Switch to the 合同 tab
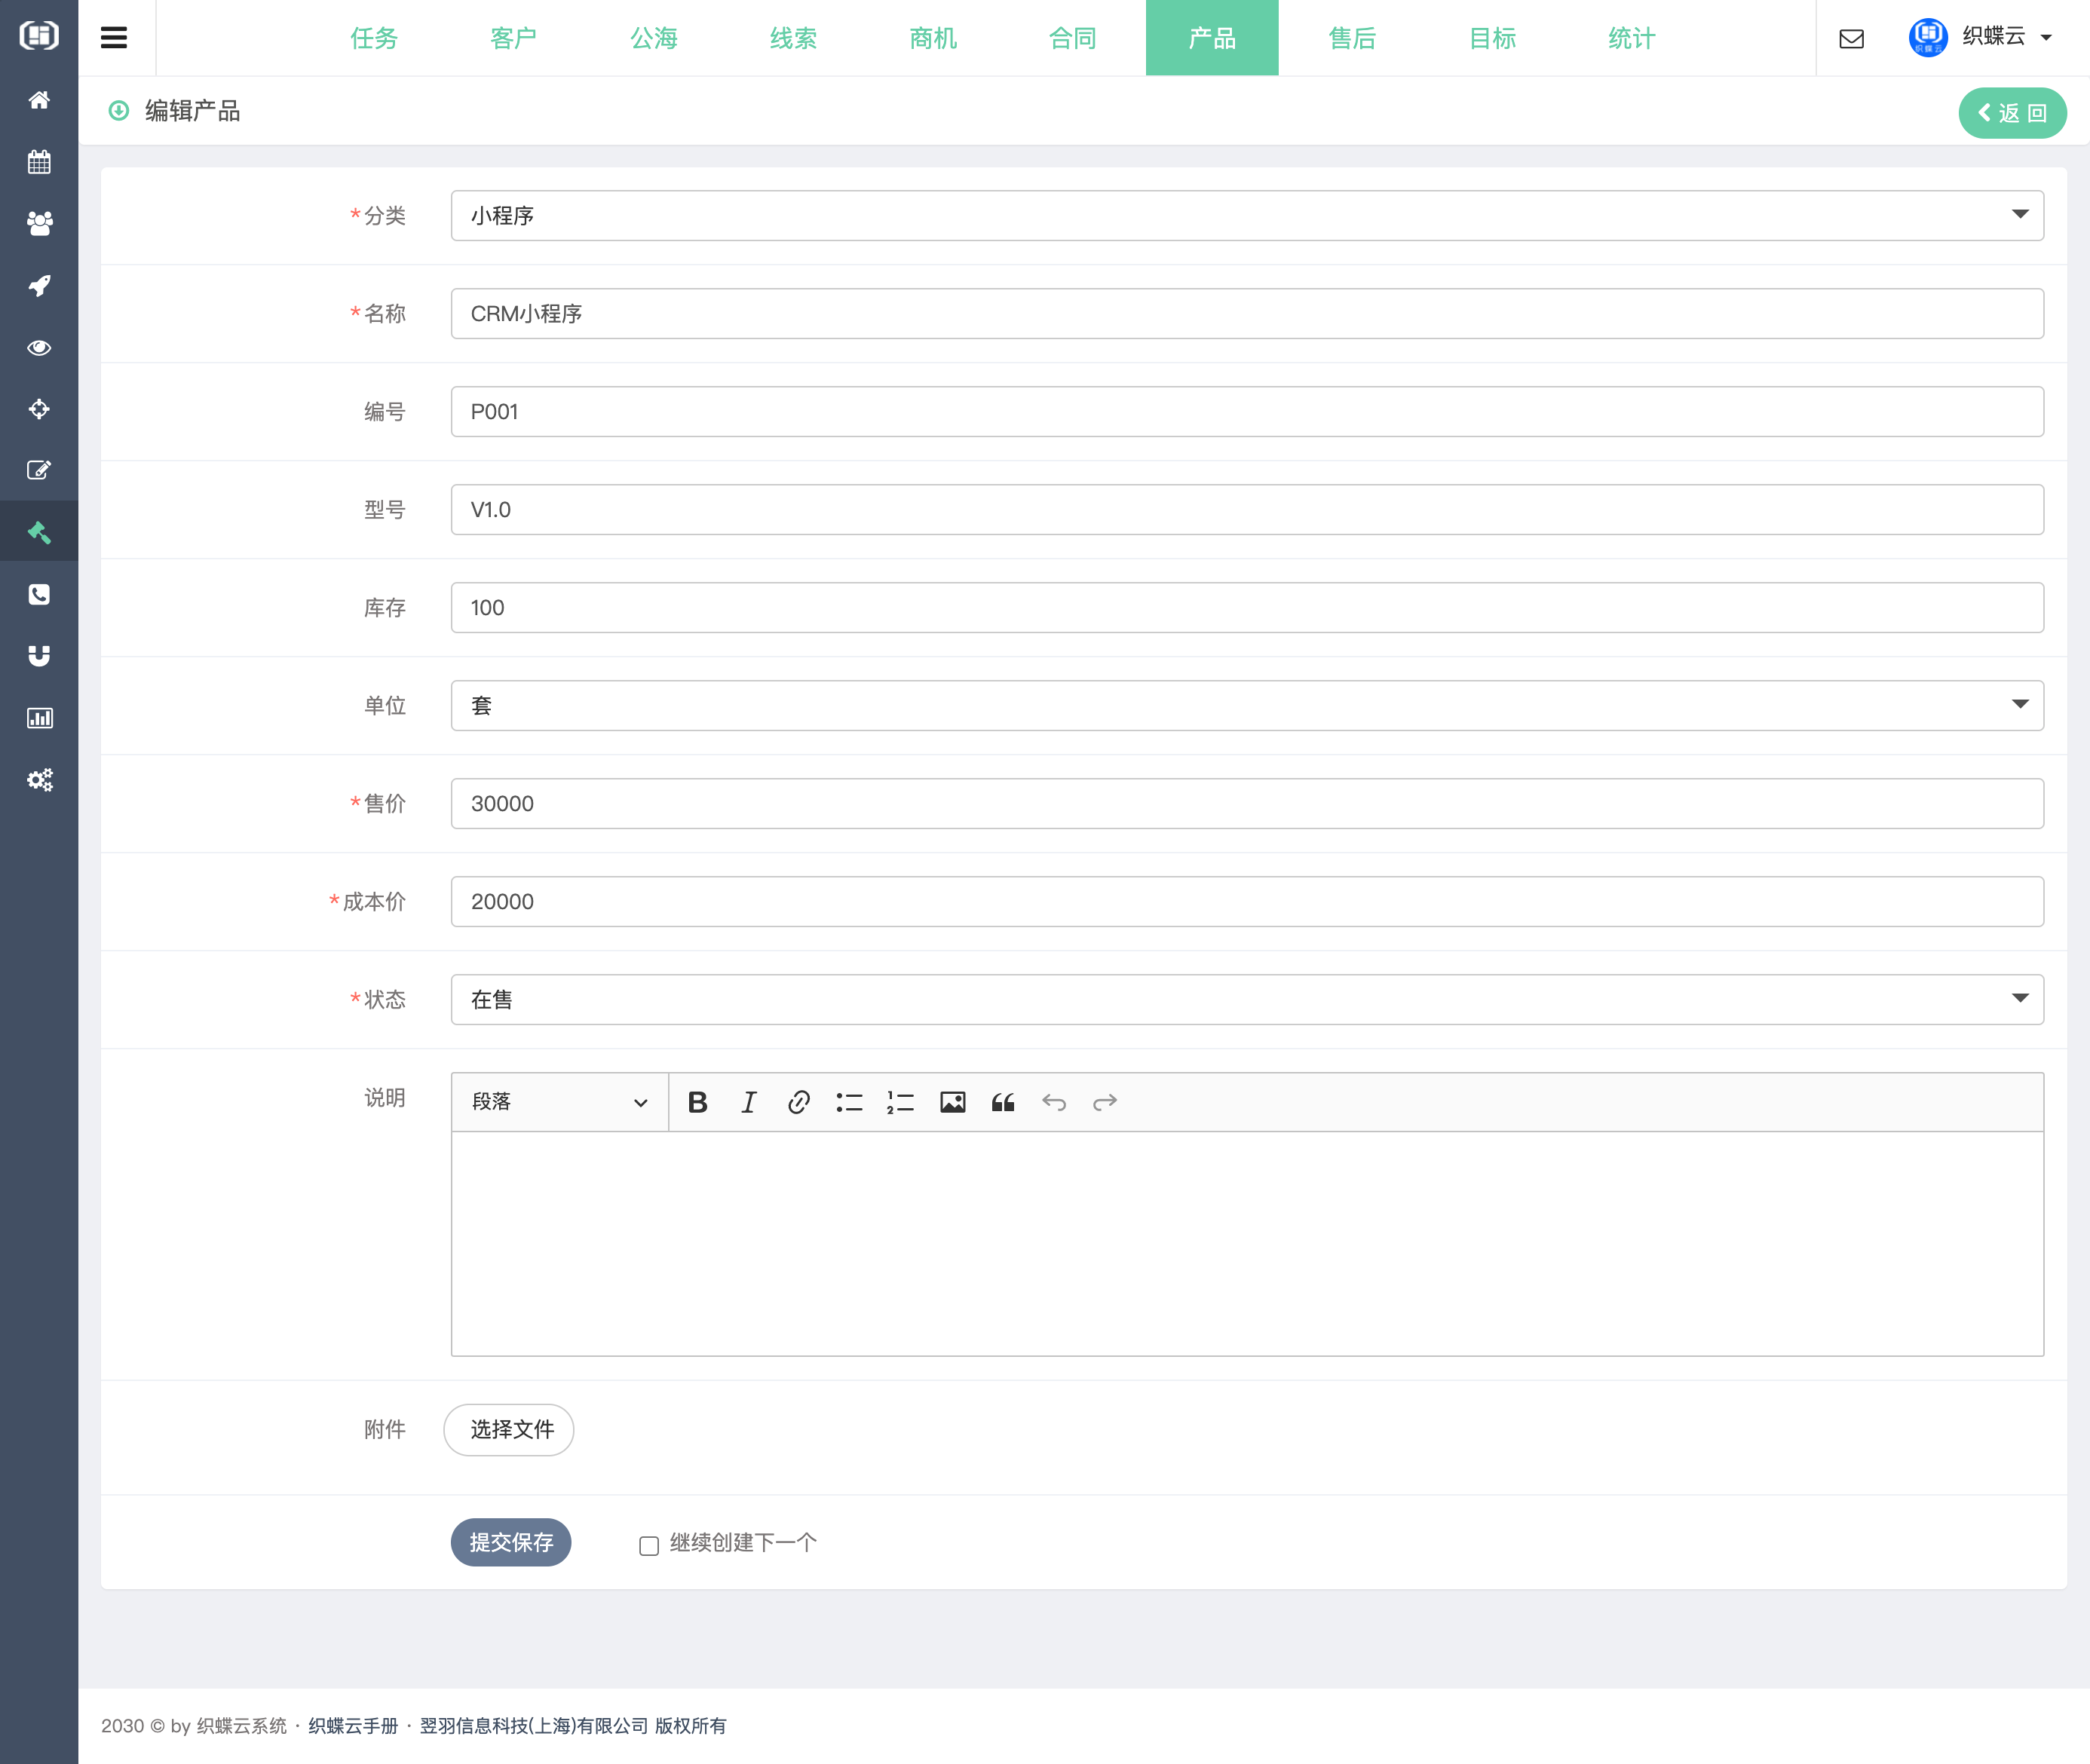Viewport: 2090px width, 1764px height. (x=1071, y=37)
